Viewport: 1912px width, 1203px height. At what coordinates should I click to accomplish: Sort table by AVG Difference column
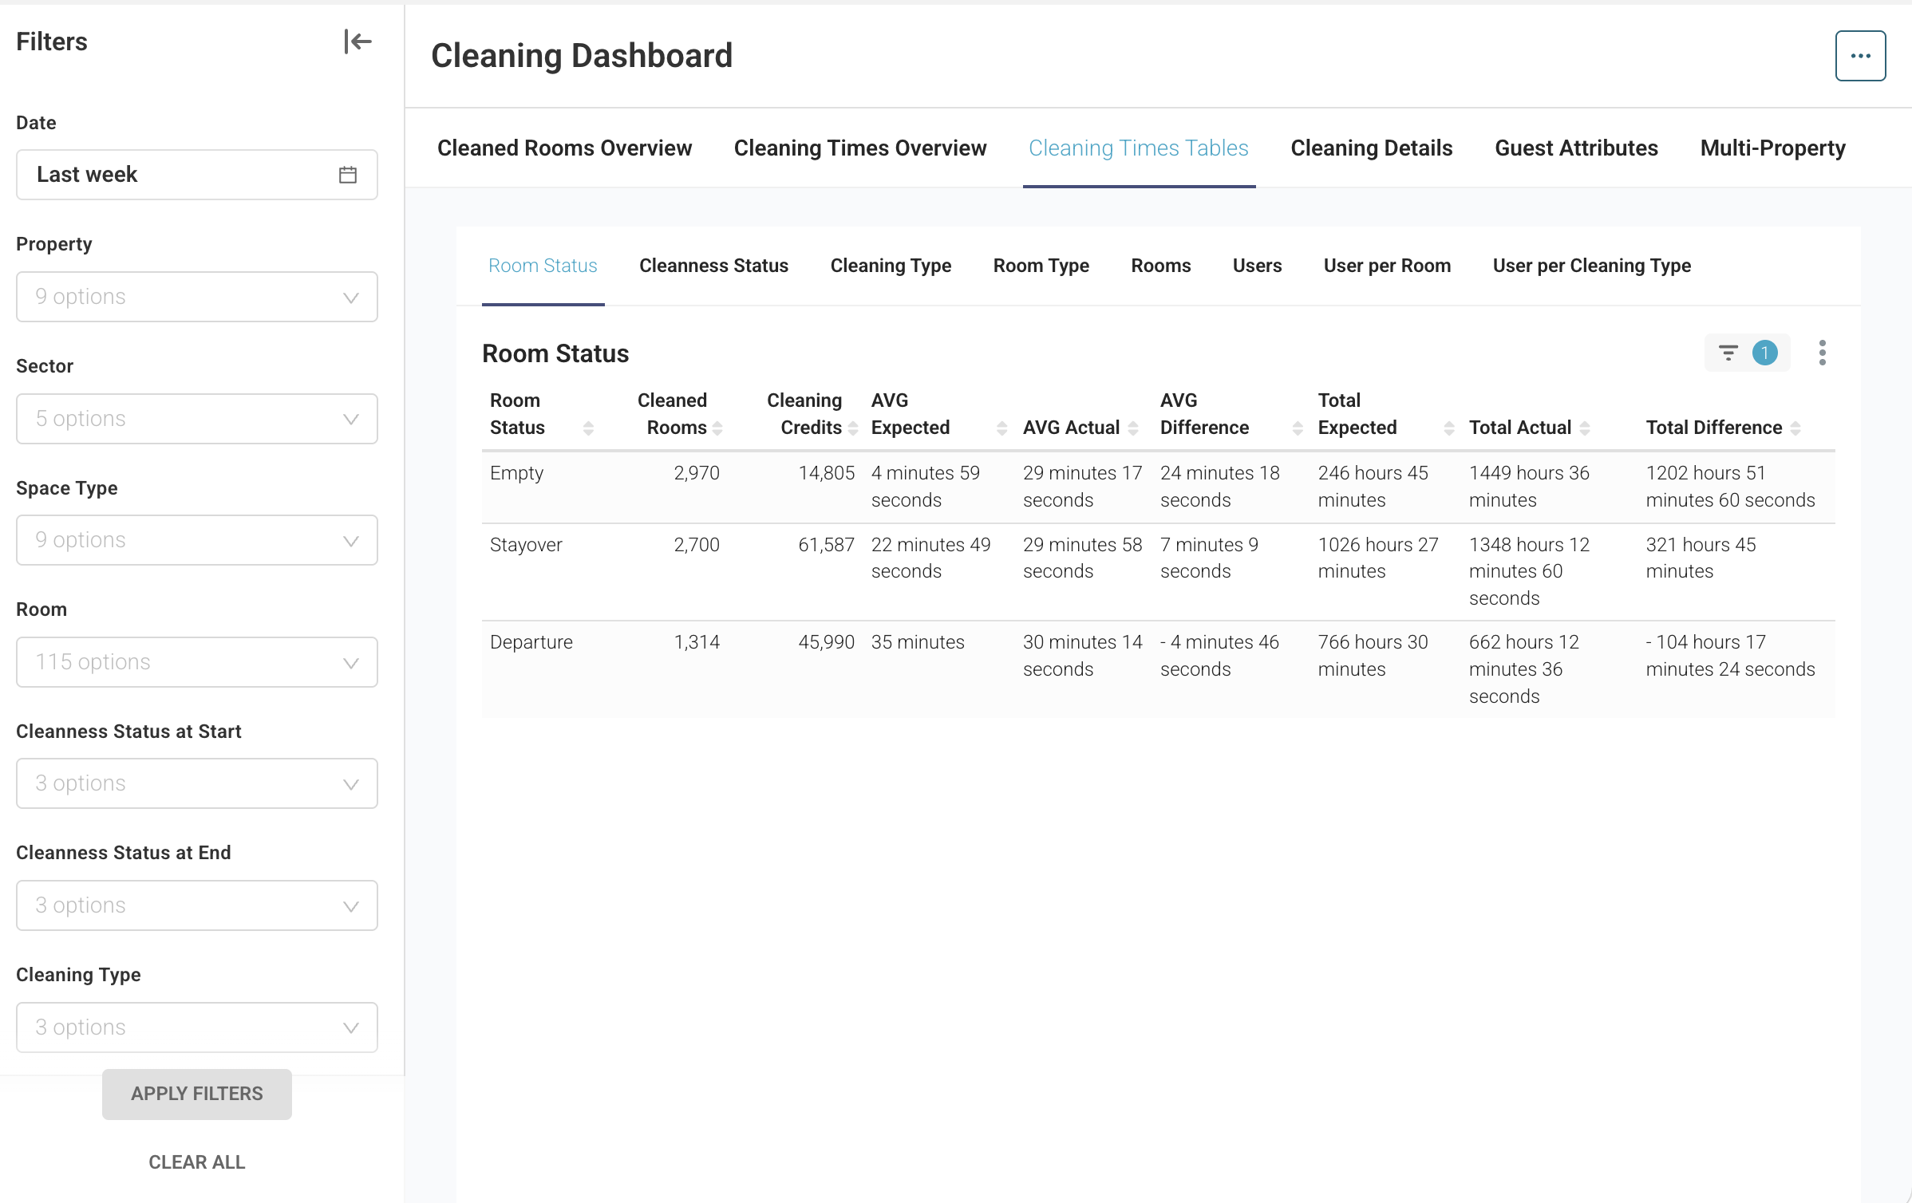pos(1298,428)
